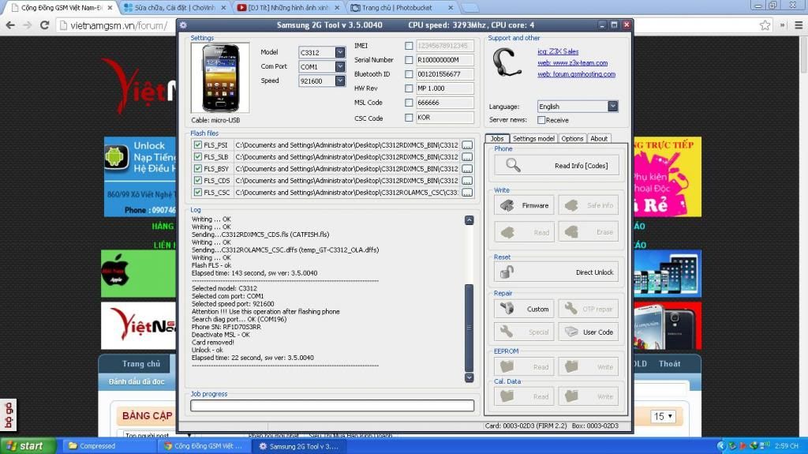The height and width of the screenshot is (454, 808).
Task: Uncheck the FLS_SLB flash file
Action: coord(197,157)
